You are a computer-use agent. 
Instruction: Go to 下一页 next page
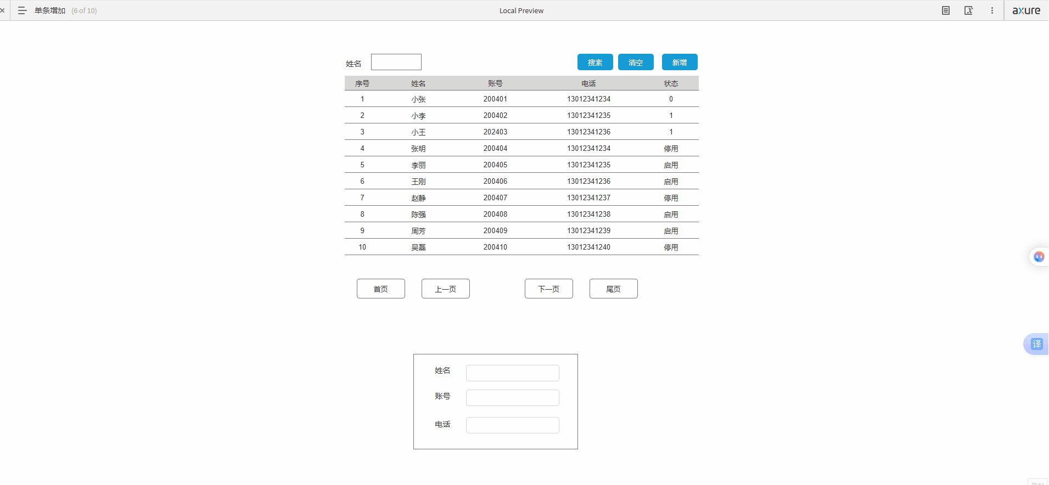(x=549, y=289)
